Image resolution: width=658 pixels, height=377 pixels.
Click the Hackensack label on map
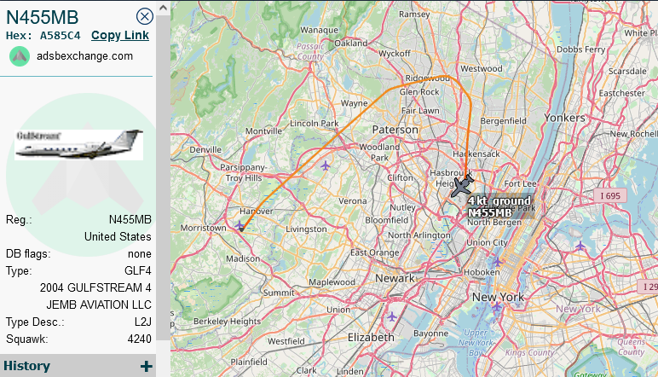[x=476, y=154]
